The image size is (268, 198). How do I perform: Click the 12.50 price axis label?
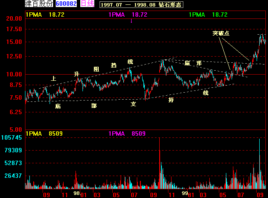tap(14, 57)
